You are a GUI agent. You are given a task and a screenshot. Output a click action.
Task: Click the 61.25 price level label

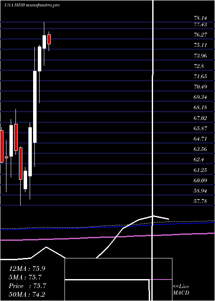200,170
